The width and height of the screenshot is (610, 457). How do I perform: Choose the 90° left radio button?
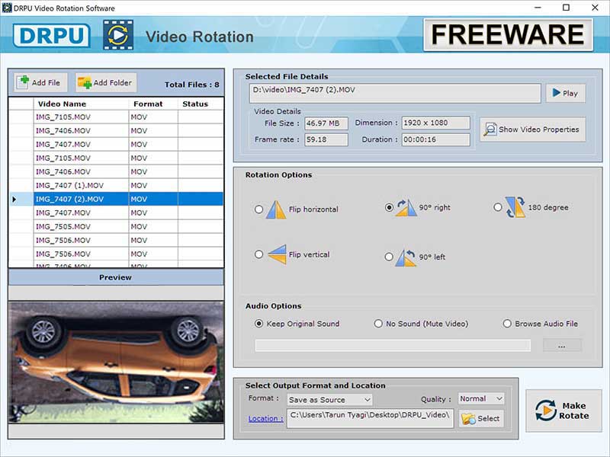click(389, 257)
